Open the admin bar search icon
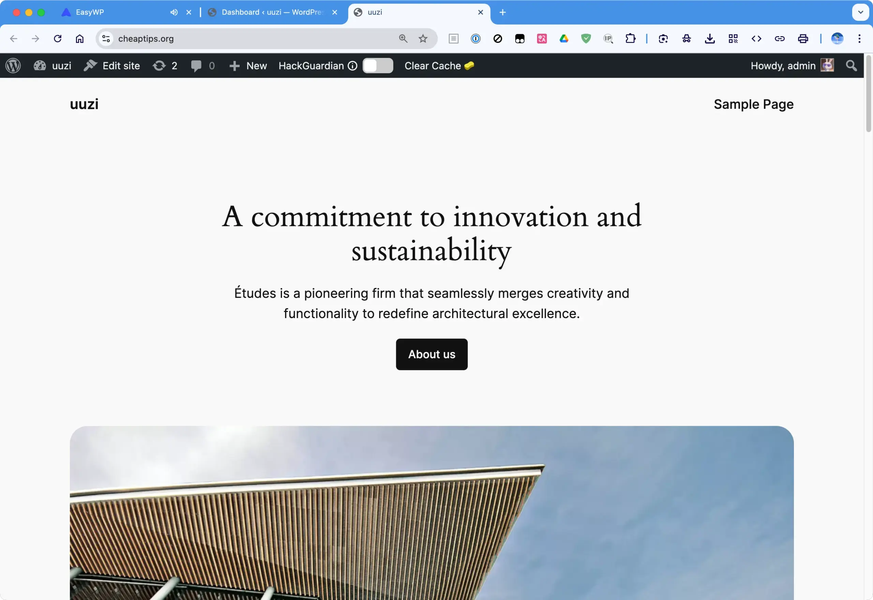The width and height of the screenshot is (873, 600). 852,66
